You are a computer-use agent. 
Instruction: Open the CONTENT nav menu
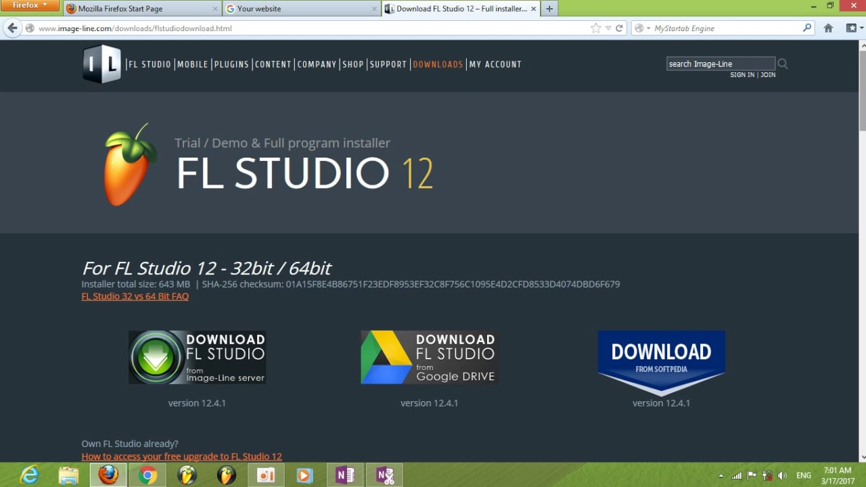click(x=273, y=64)
